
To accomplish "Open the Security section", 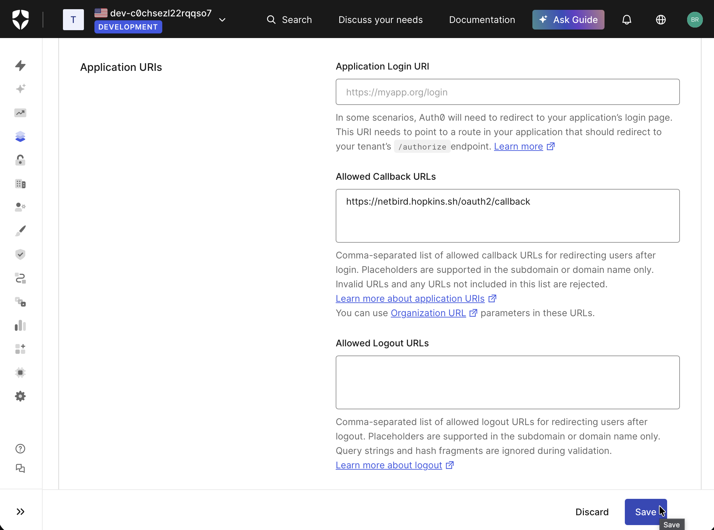I will tap(20, 254).
